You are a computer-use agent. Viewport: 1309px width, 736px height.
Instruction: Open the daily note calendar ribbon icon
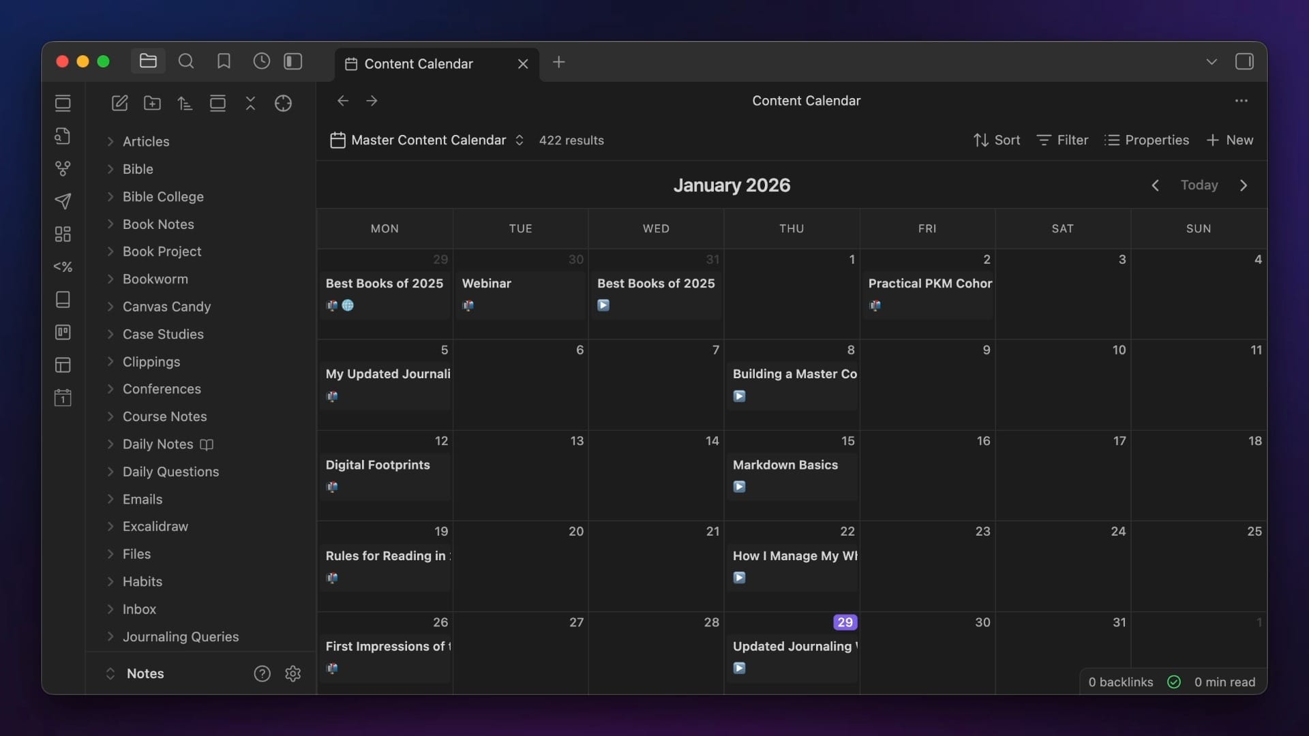pyautogui.click(x=63, y=397)
